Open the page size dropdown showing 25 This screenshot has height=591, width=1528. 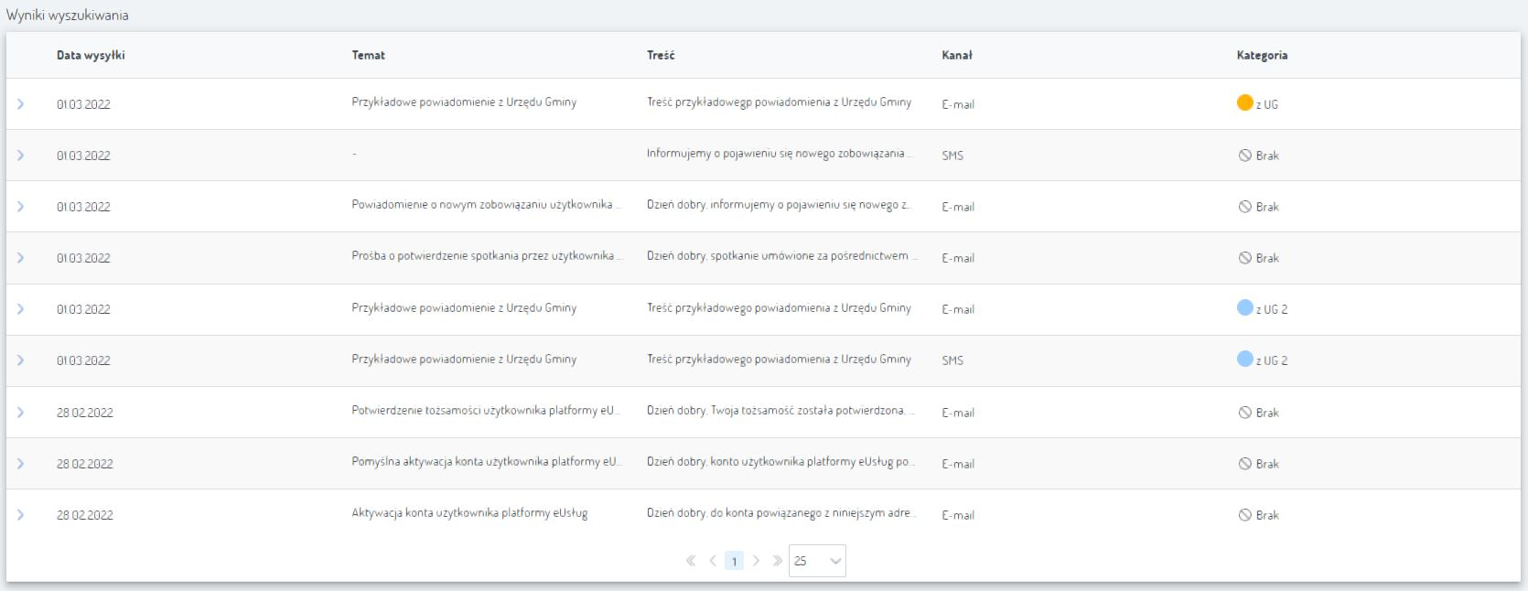coord(816,561)
